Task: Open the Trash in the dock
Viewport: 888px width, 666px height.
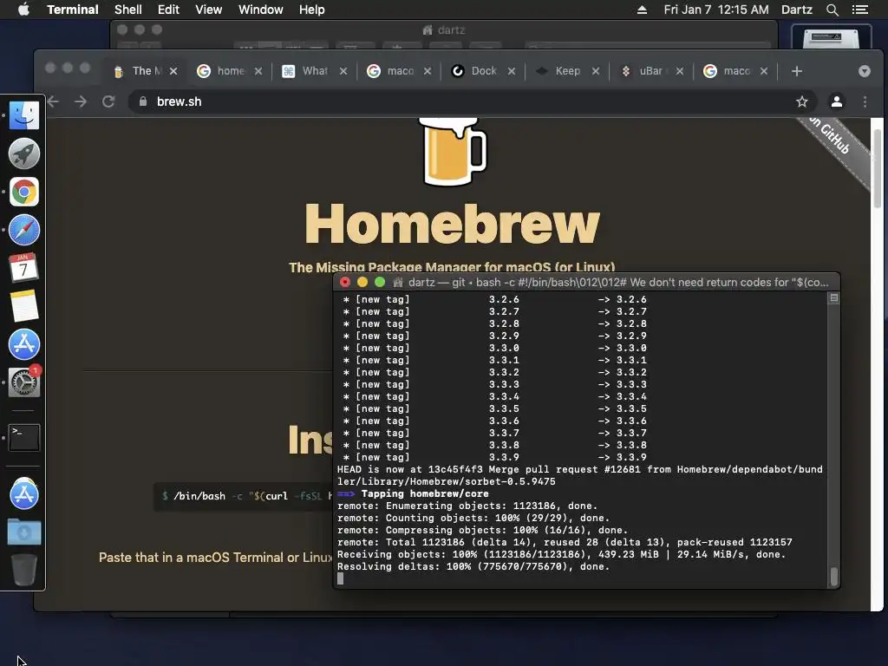Action: [x=23, y=570]
